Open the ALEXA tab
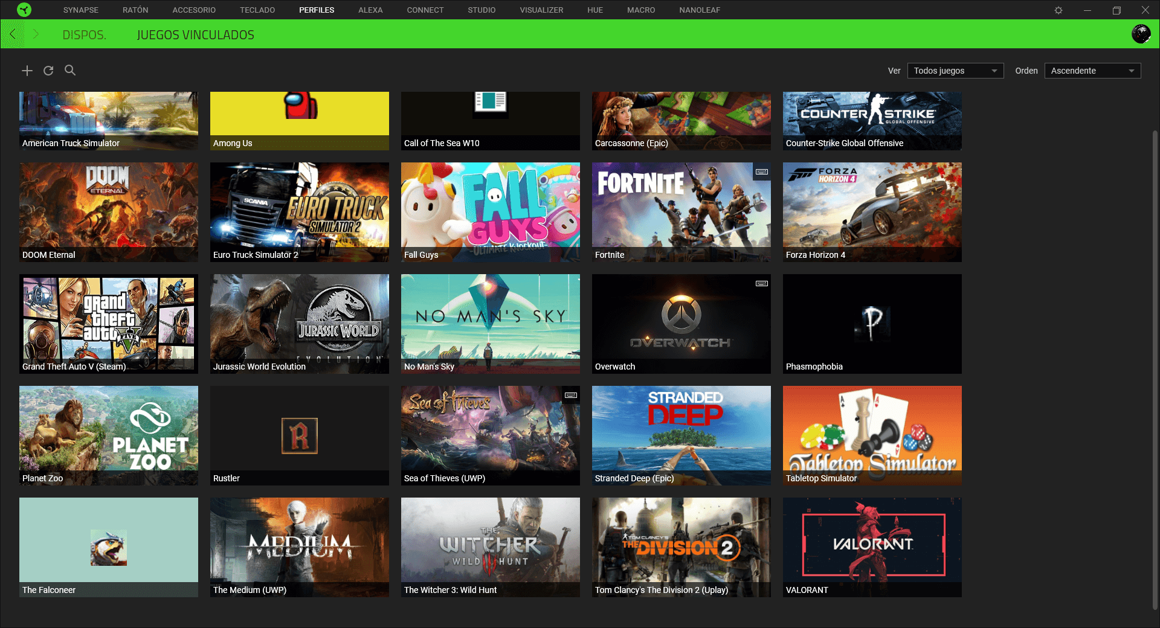1160x628 pixels. click(x=370, y=10)
